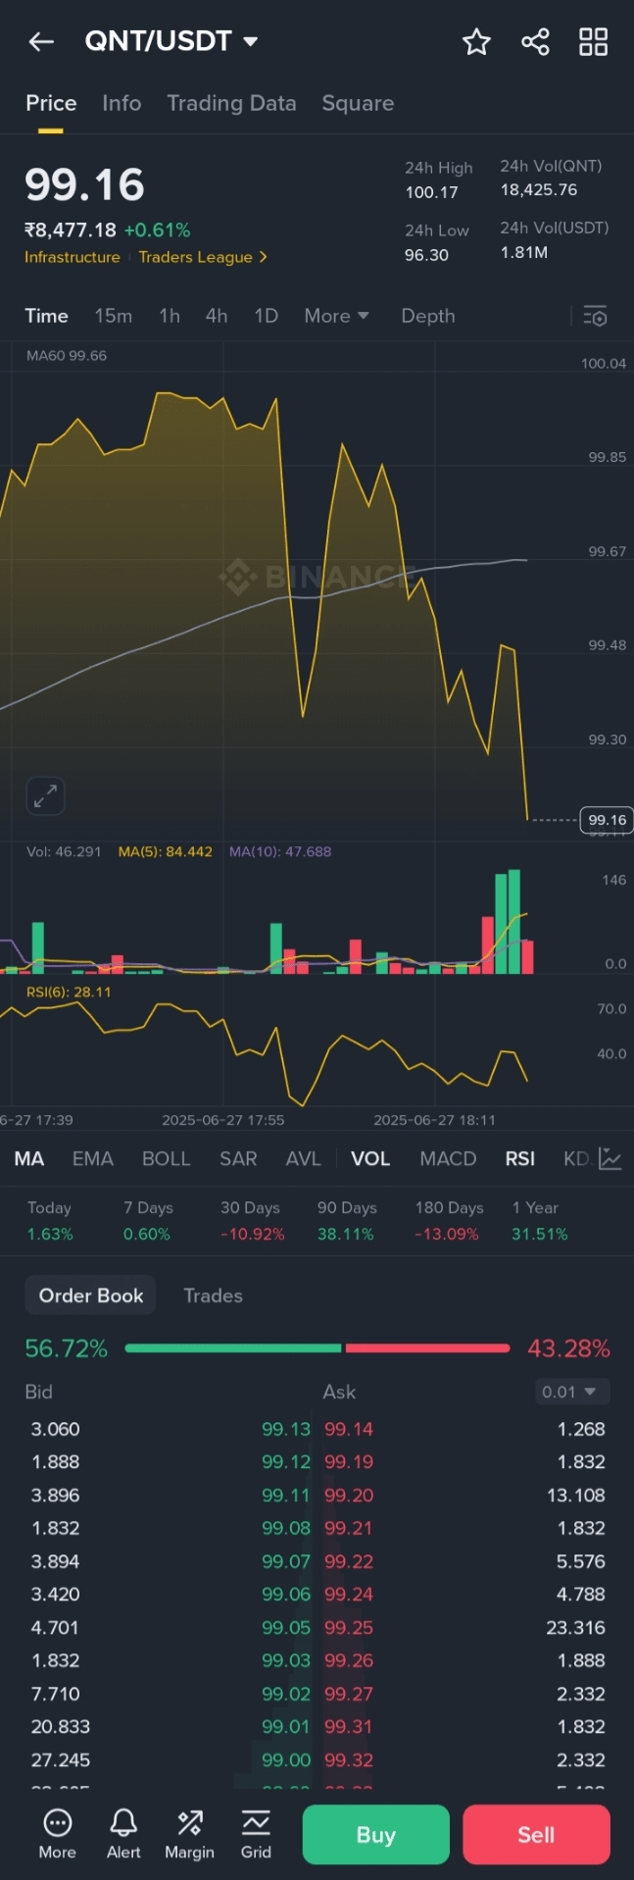Tap the ₹8,477.18 converted price
This screenshot has width=634, height=1880.
(x=71, y=229)
